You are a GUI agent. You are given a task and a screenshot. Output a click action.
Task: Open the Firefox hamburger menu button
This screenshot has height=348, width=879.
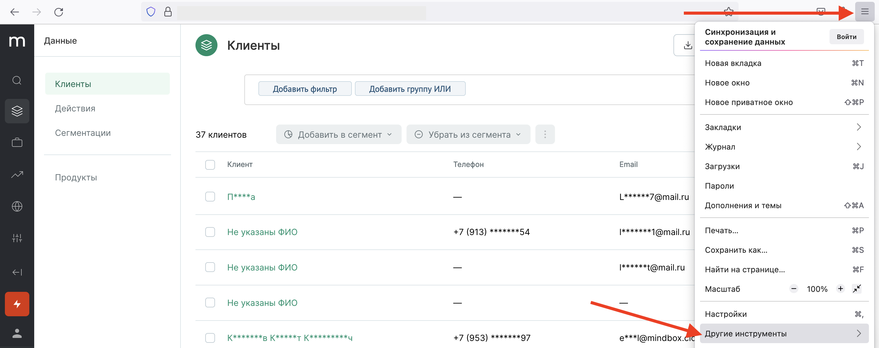(x=864, y=12)
